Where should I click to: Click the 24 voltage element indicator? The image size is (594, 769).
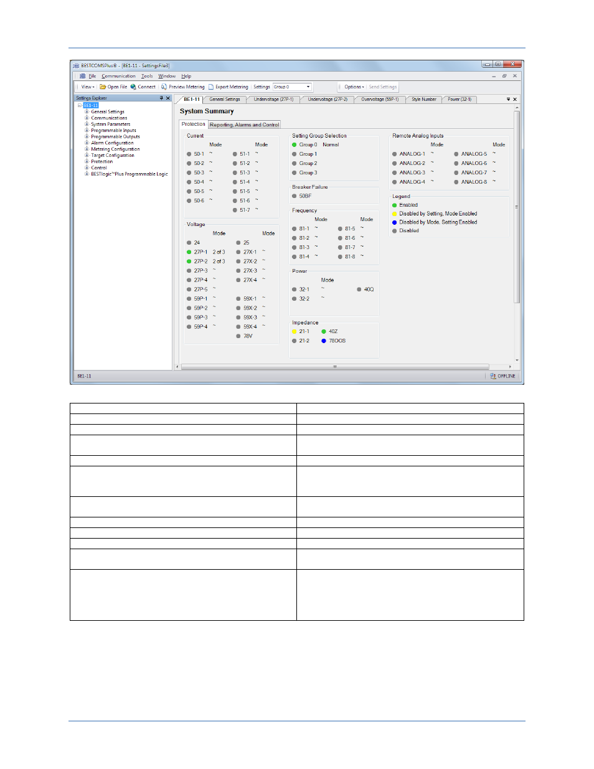coord(189,243)
